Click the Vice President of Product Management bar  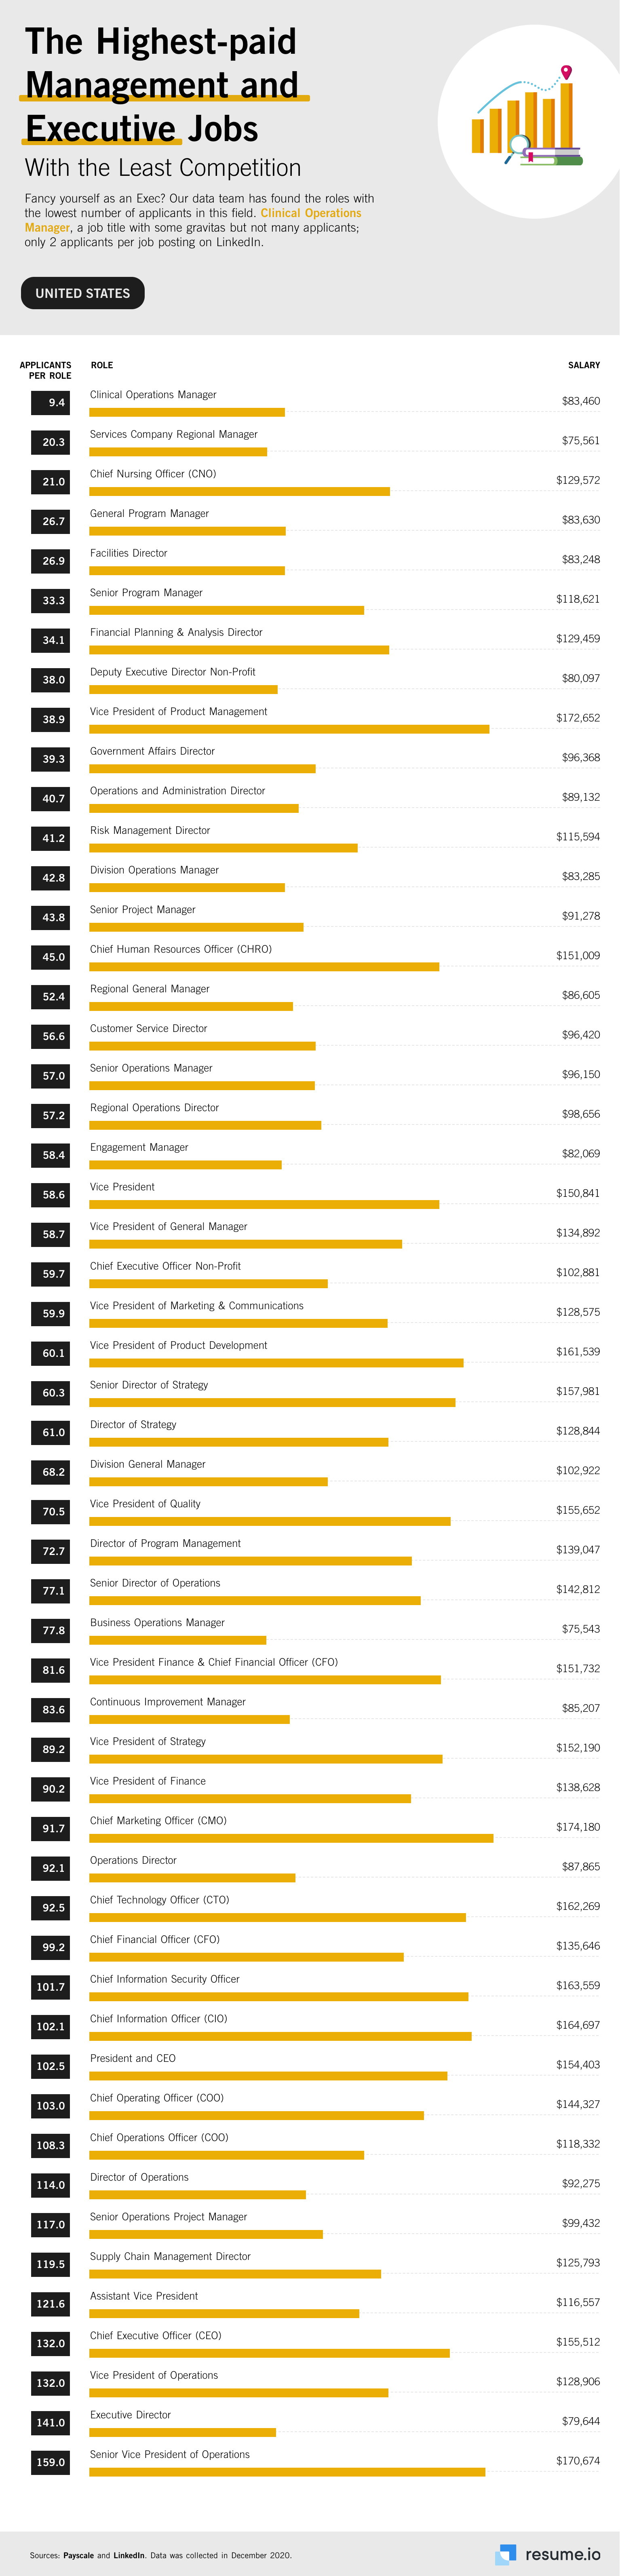pos(289,729)
